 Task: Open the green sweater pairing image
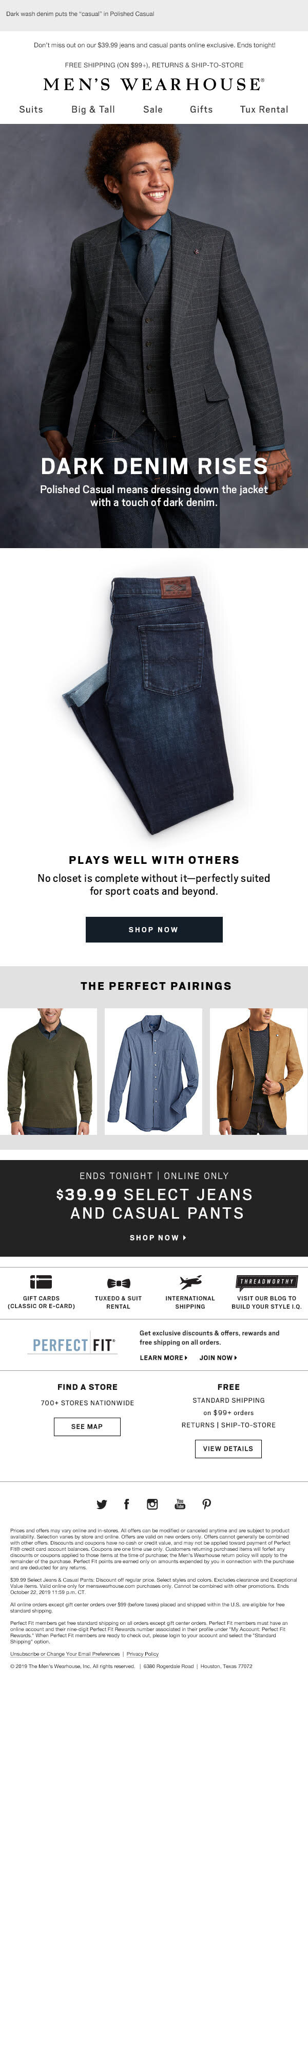point(48,1071)
